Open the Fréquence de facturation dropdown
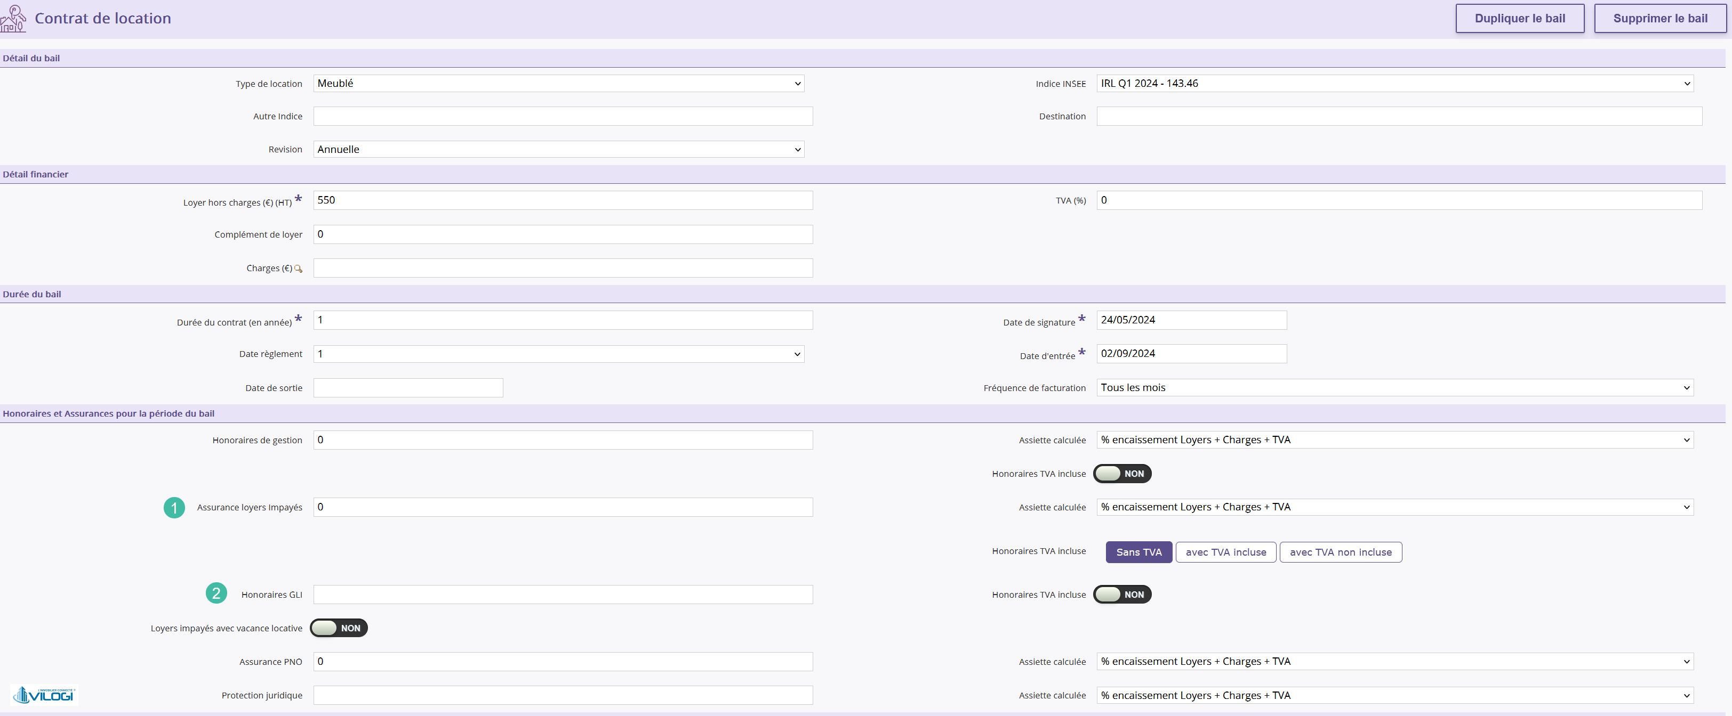Viewport: 1732px width, 716px height. point(1395,387)
